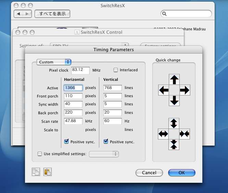228x193 pixels.
Task: Toggle Horizontal Positive sync checkbox
Action: click(66, 141)
